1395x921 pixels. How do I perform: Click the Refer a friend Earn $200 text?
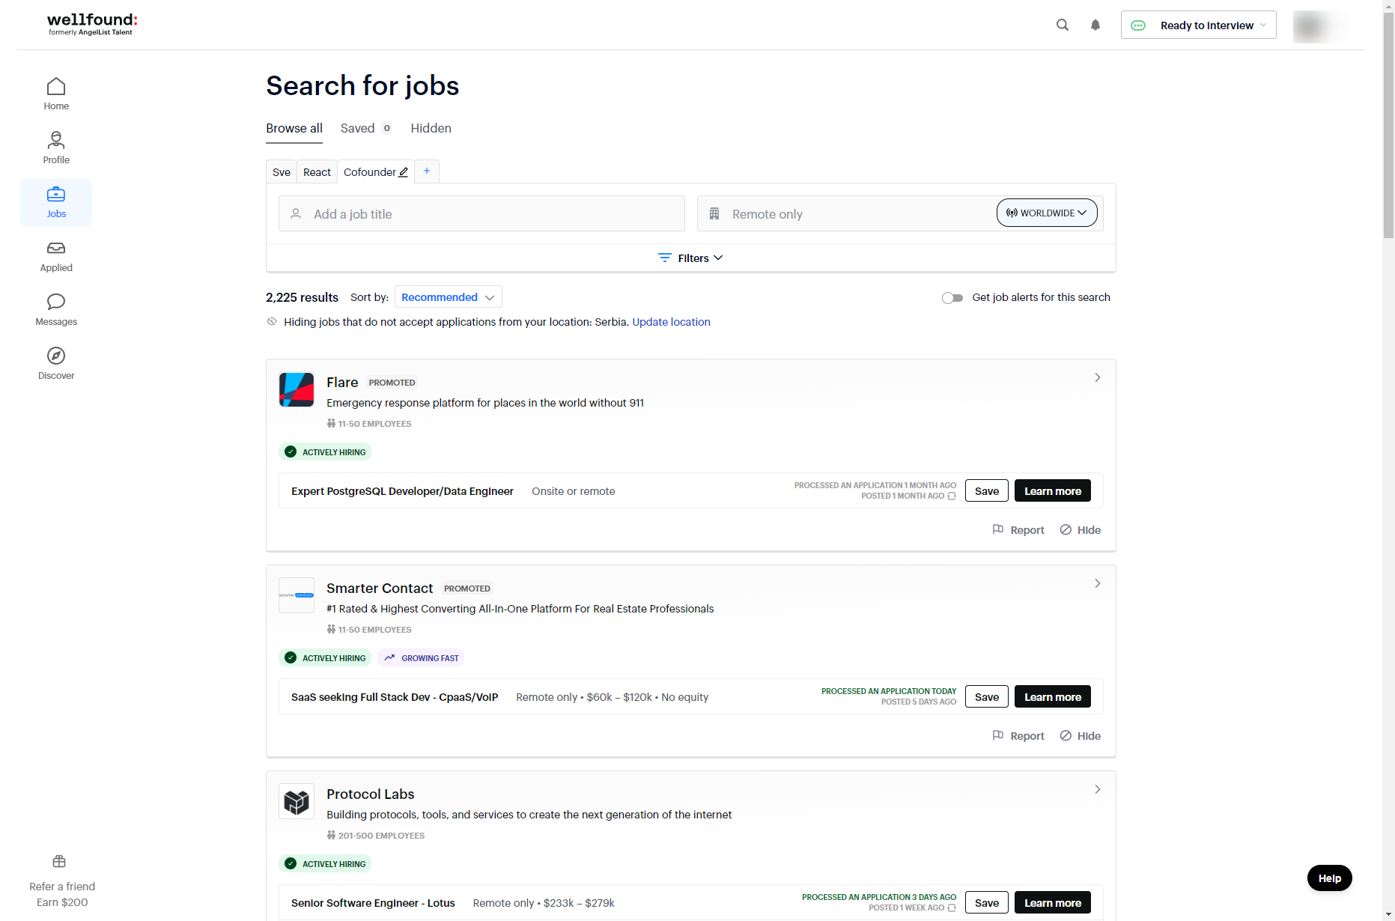[x=62, y=894]
